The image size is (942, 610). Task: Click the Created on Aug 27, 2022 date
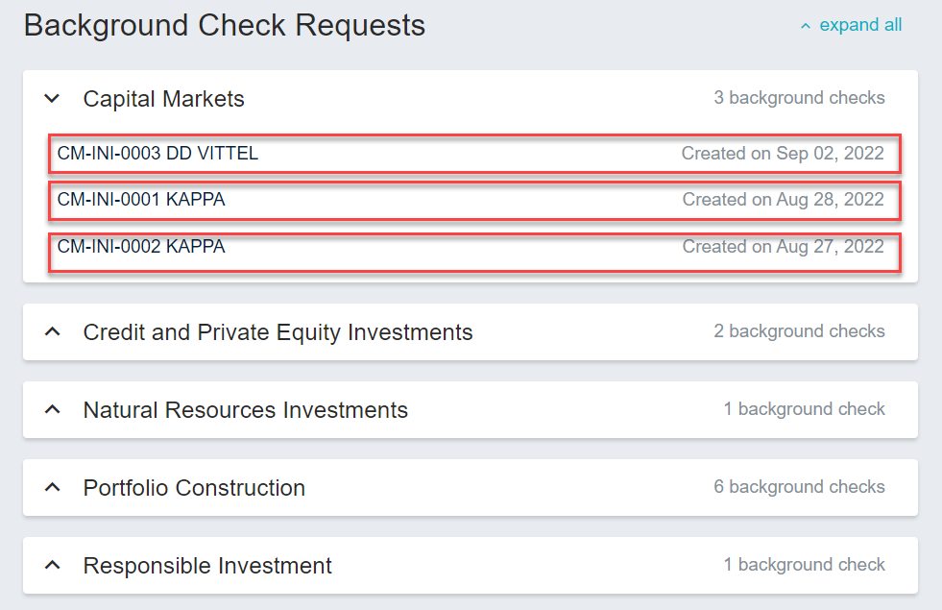tap(783, 247)
